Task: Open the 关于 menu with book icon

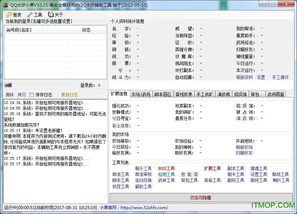Action: [x=55, y=15]
